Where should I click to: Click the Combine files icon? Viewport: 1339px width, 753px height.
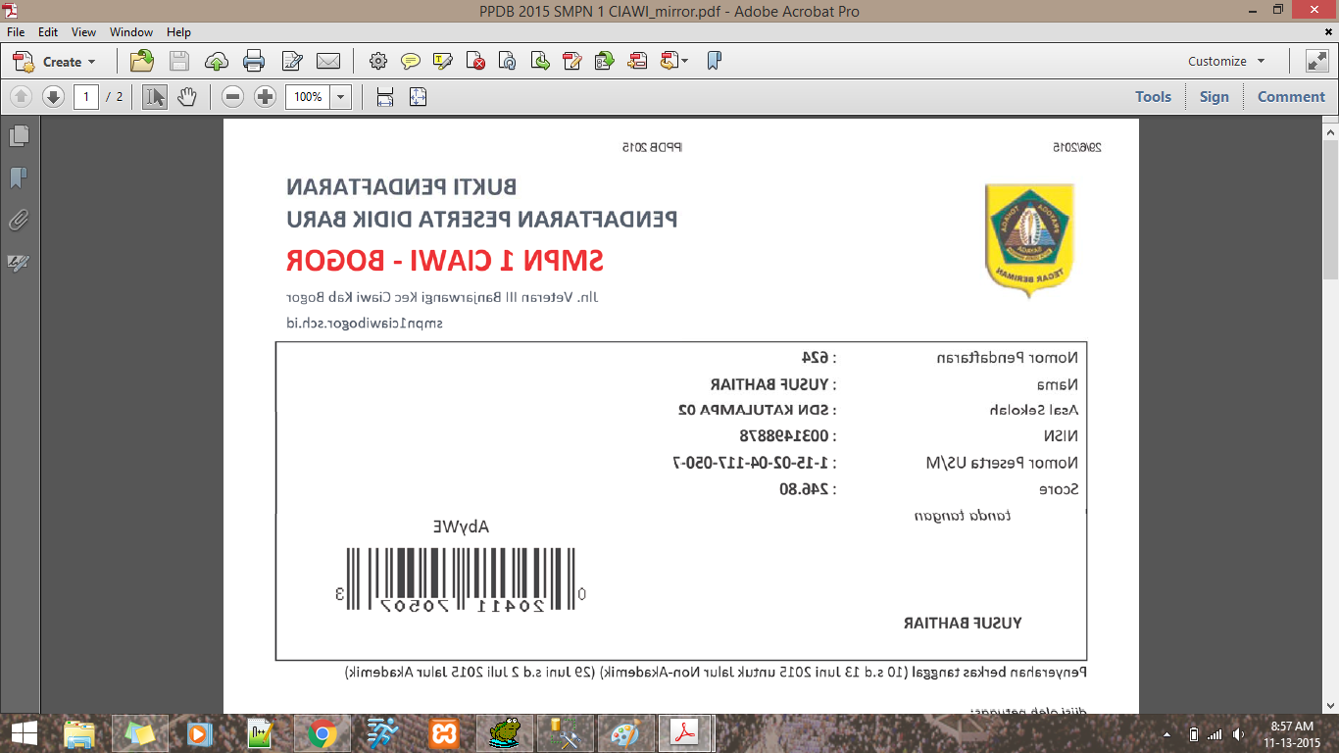tap(637, 61)
